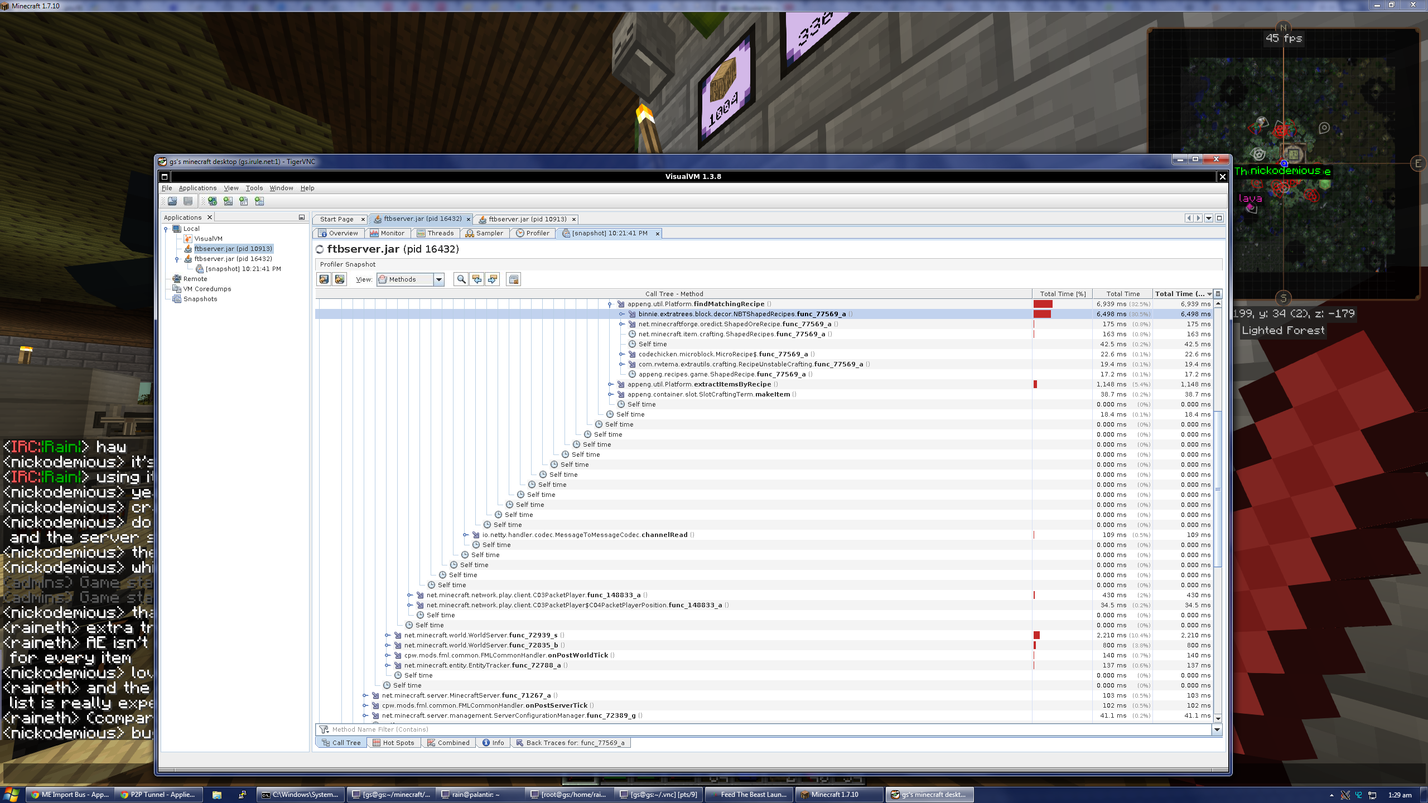Switch to the Start Page tab
This screenshot has height=803, width=1428.
pyautogui.click(x=337, y=219)
